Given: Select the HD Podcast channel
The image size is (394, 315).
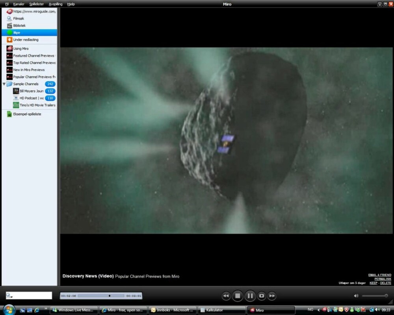Looking at the screenshot, I should point(28,98).
